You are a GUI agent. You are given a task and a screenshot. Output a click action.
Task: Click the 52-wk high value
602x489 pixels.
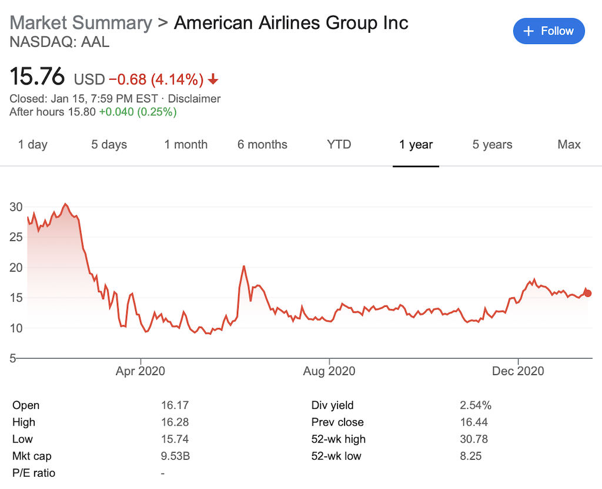[x=473, y=439]
